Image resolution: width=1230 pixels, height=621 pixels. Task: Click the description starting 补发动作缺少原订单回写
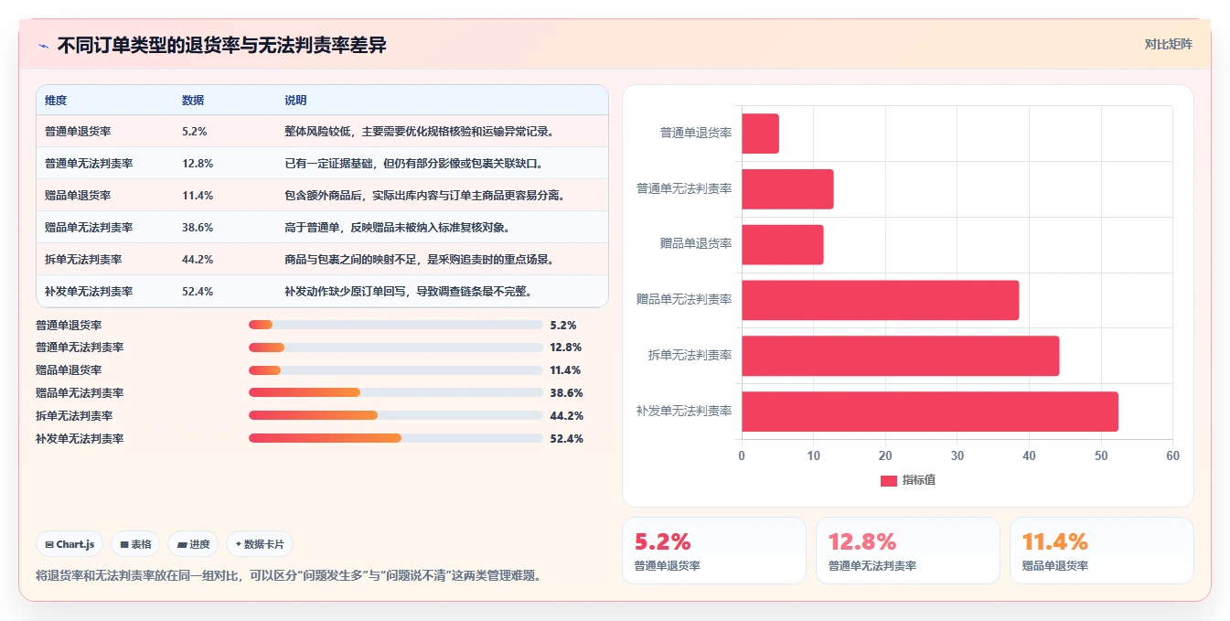point(409,291)
